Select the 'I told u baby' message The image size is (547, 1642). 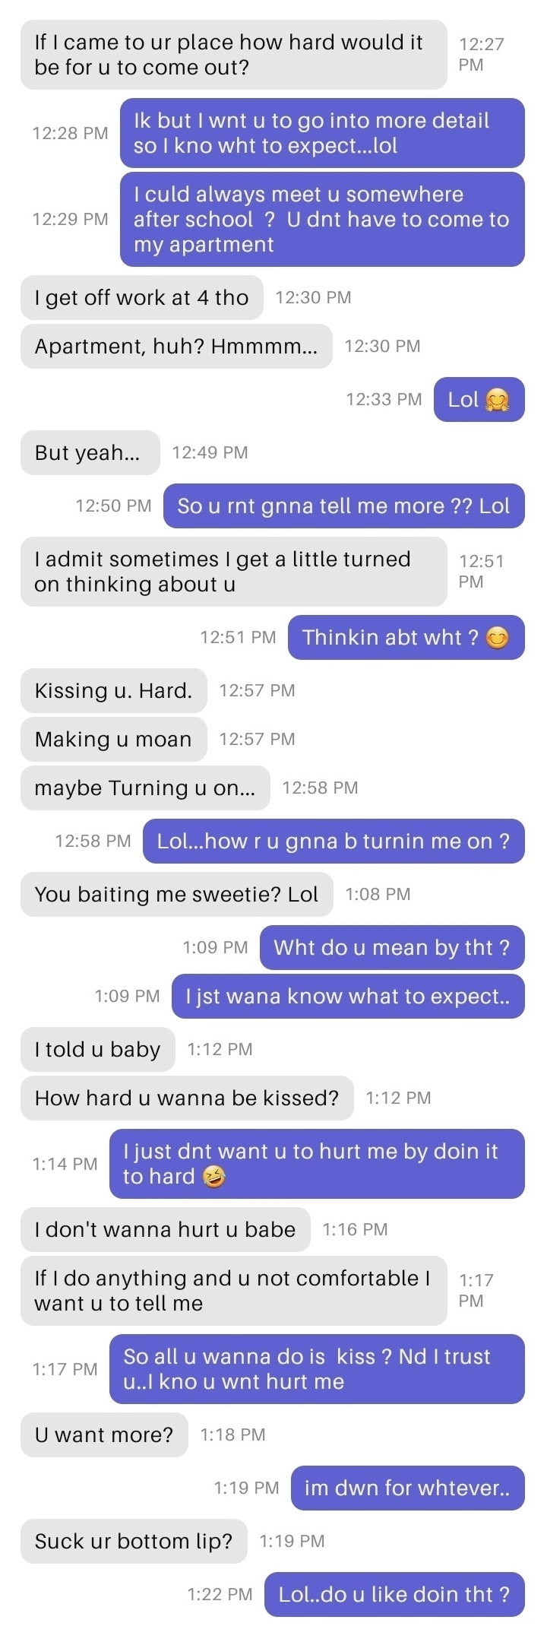[97, 1049]
